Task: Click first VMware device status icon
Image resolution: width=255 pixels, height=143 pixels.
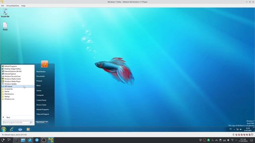Action: click(x=233, y=135)
